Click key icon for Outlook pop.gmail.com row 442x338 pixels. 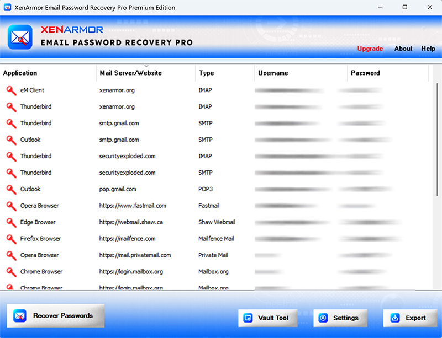(11, 190)
